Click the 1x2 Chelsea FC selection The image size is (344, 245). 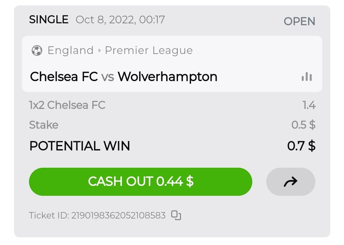(67, 105)
